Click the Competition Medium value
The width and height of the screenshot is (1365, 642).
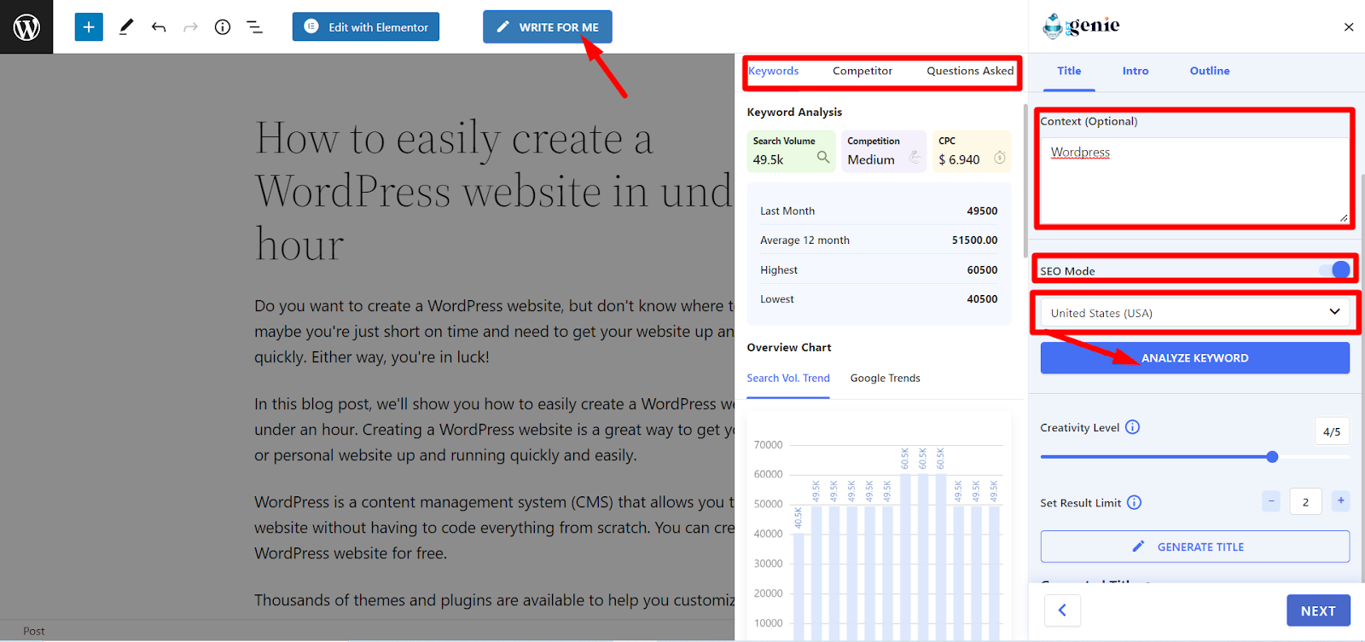point(871,159)
